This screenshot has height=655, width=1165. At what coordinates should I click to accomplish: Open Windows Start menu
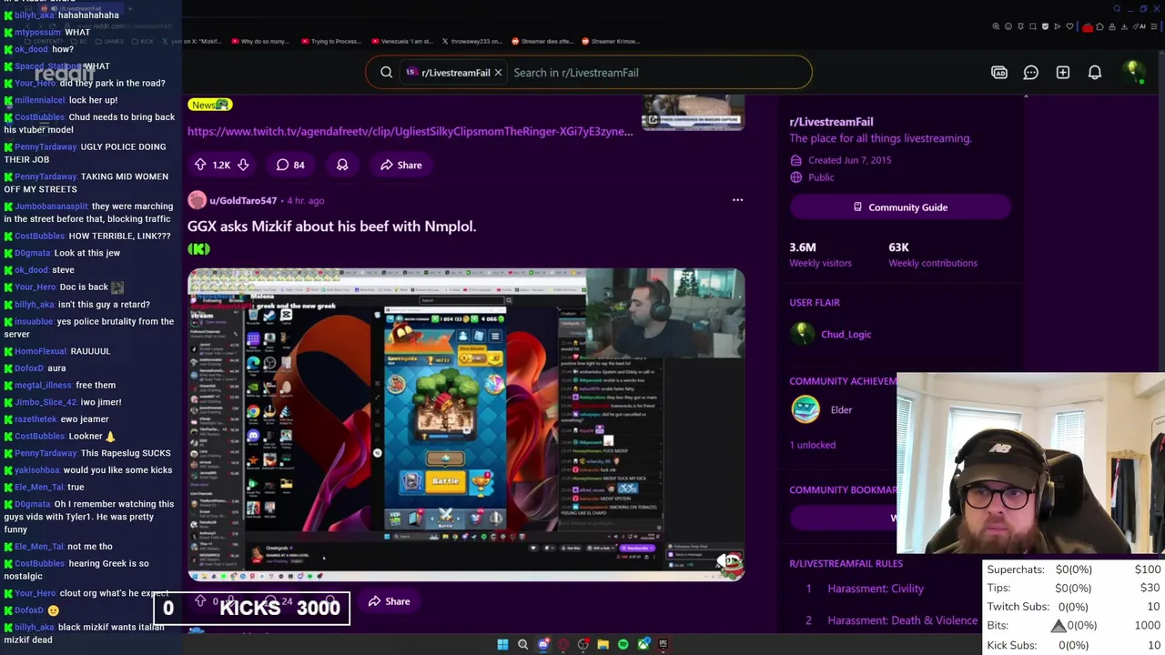[x=502, y=644]
